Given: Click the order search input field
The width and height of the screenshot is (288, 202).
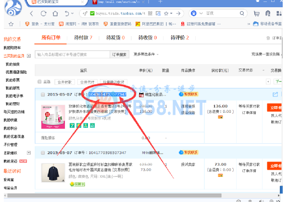Looking at the screenshot, I should click(73, 54).
